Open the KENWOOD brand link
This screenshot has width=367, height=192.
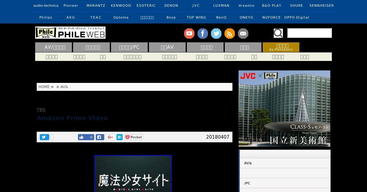(x=121, y=5)
